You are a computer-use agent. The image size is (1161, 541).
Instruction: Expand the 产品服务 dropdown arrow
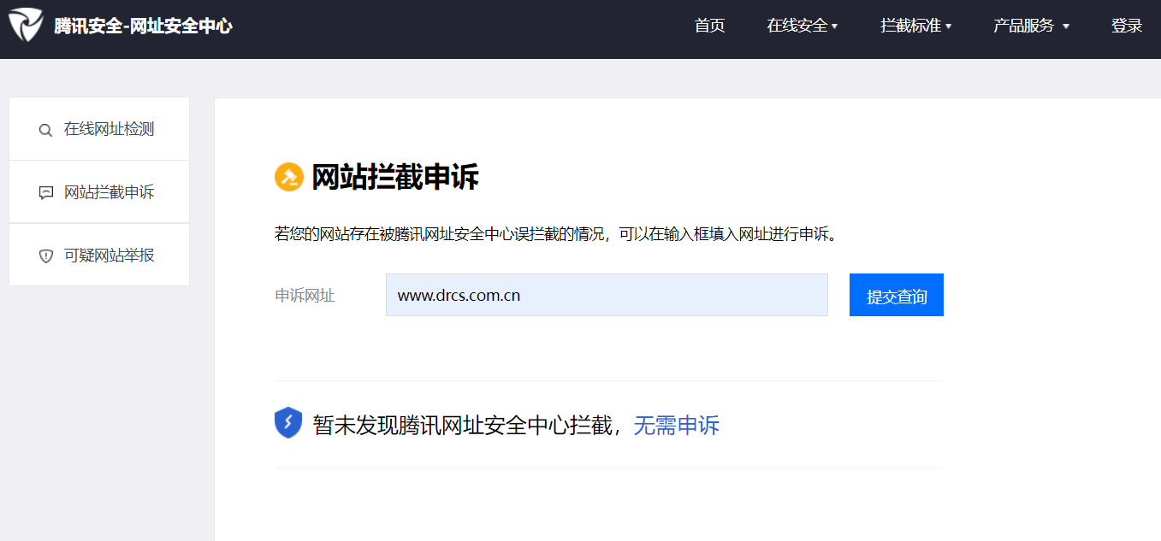click(1066, 26)
